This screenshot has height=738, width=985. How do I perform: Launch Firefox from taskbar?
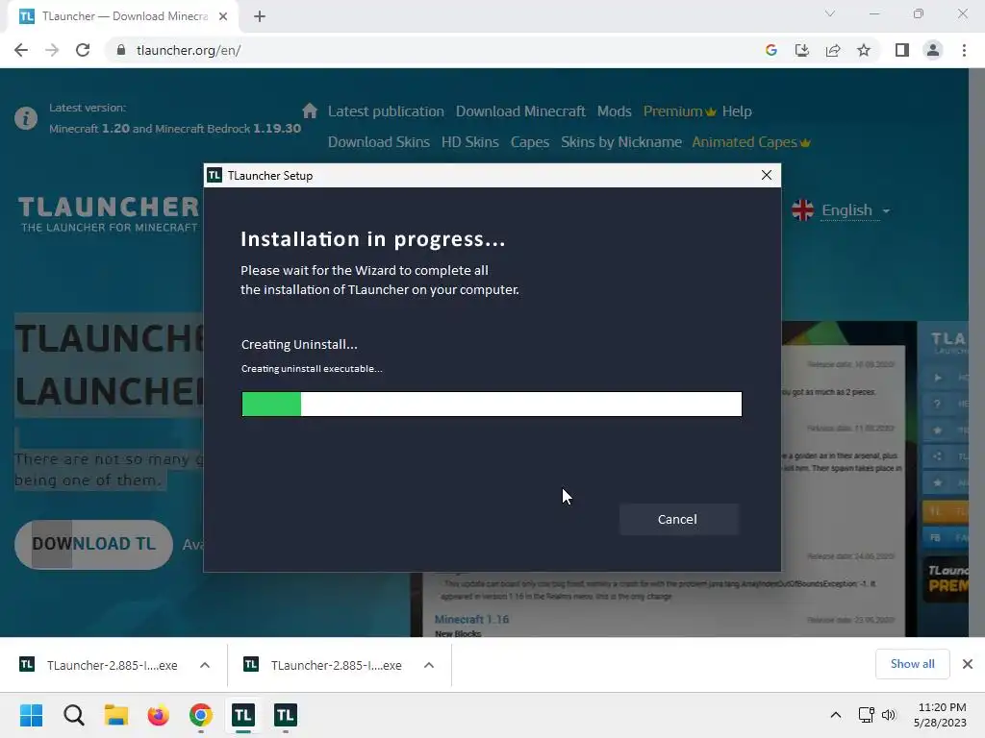click(159, 715)
